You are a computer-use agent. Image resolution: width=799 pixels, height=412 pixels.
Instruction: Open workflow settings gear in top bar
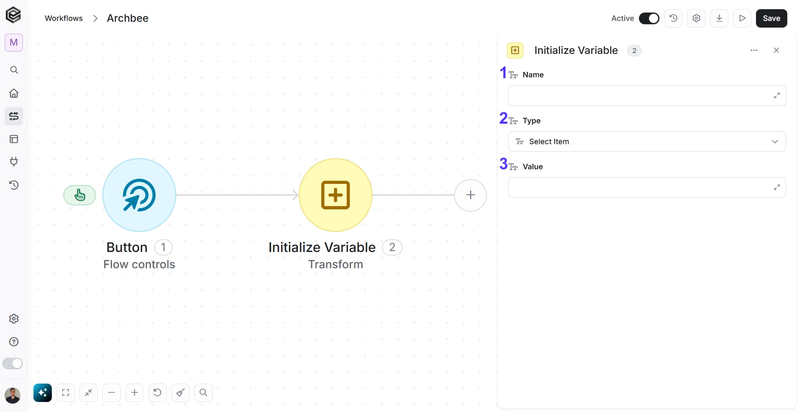click(x=696, y=18)
